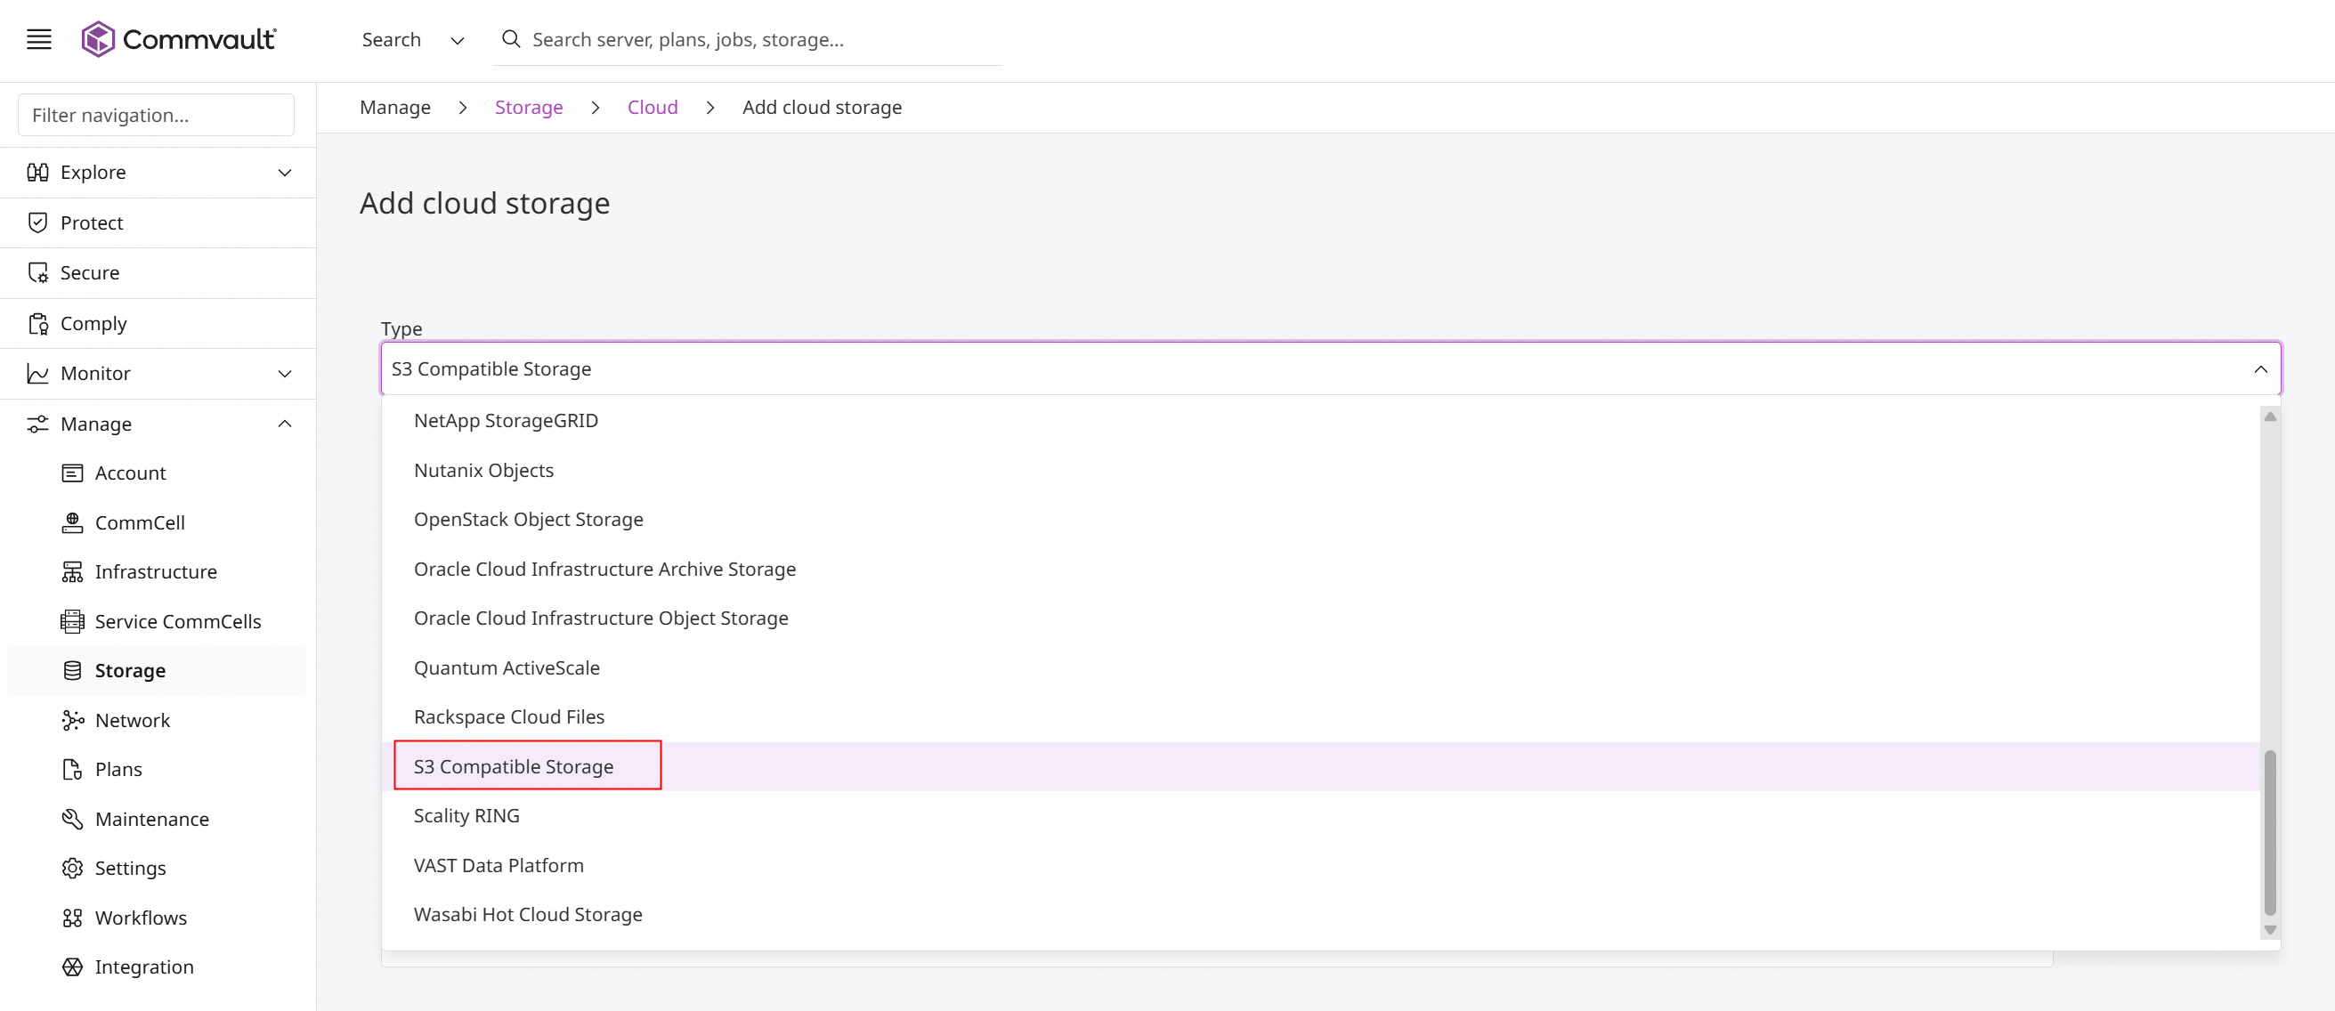This screenshot has height=1011, width=2335.
Task: Open Account under Manage
Action: coord(158,473)
